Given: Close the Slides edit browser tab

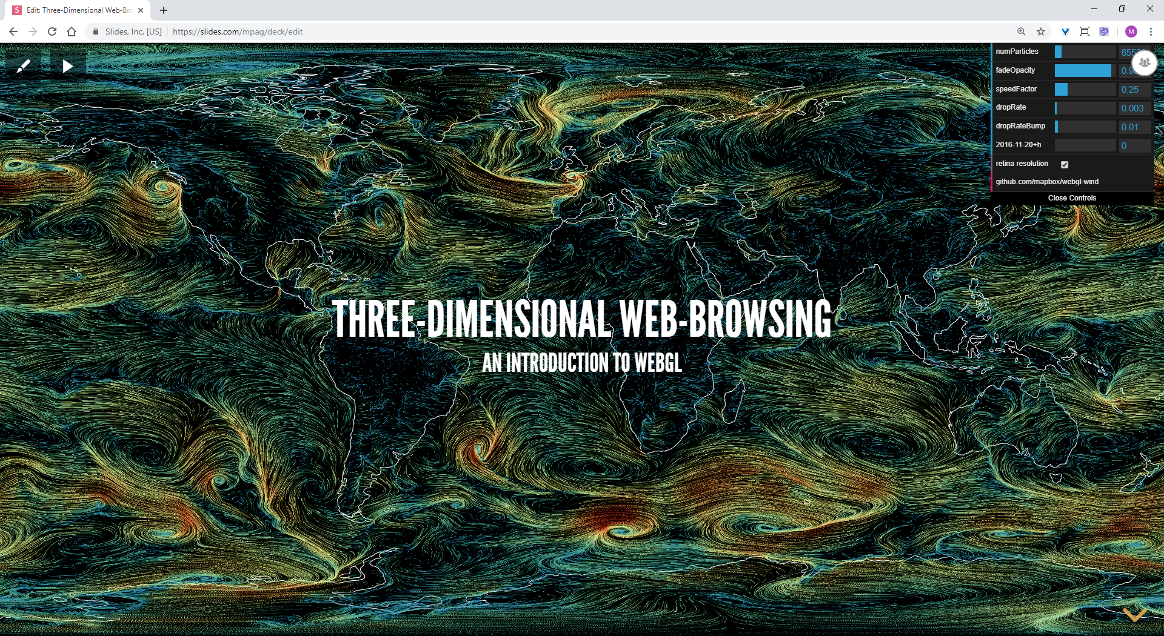Looking at the screenshot, I should [x=141, y=10].
